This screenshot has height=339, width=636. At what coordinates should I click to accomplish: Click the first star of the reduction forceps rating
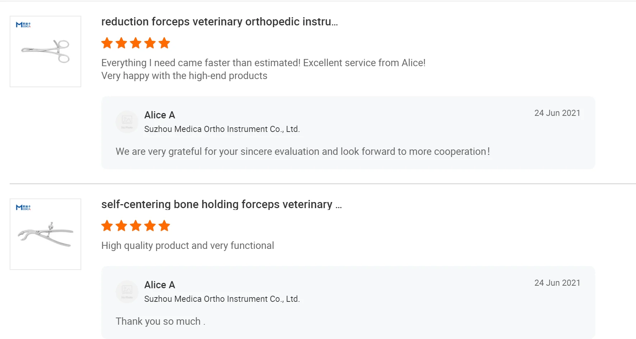[107, 43]
